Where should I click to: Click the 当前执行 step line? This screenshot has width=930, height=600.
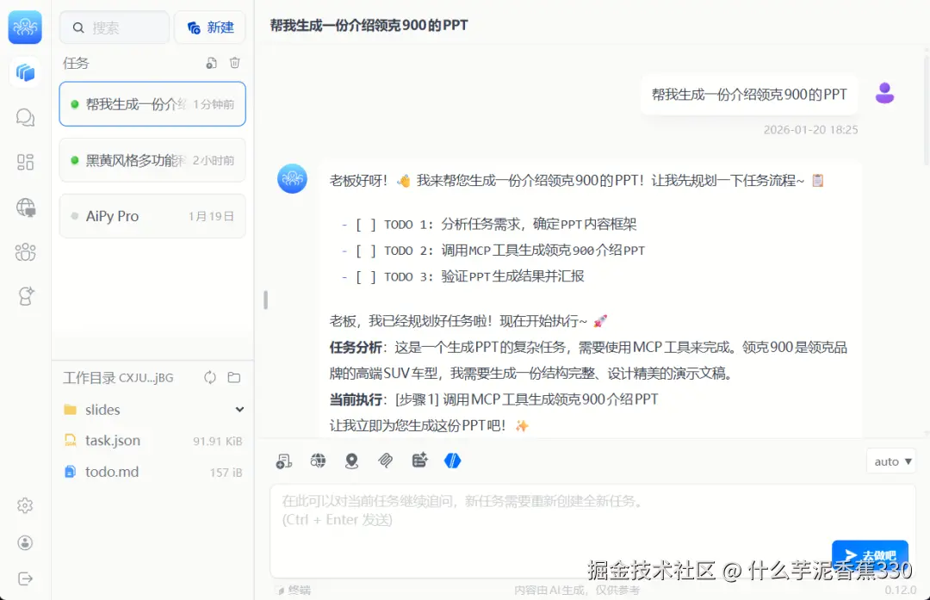coord(493,399)
